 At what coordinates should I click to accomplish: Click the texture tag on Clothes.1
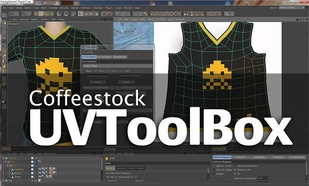click(51, 169)
